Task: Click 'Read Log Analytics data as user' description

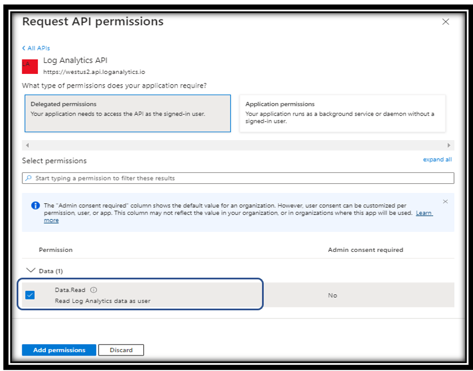Action: (x=103, y=301)
